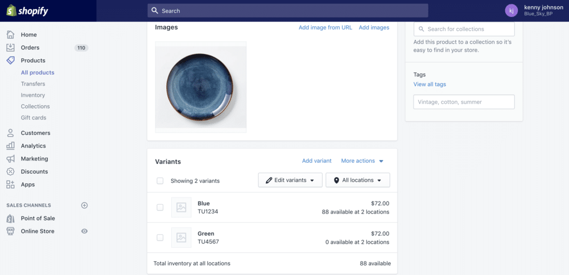Toggle the Online Store eye icon

point(84,231)
